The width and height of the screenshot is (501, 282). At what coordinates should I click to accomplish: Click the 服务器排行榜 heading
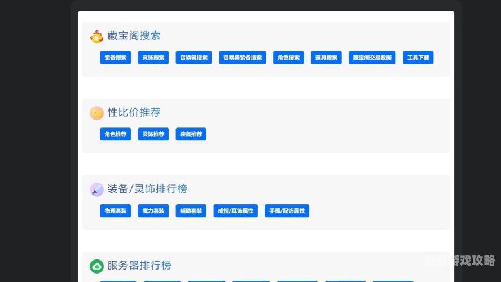(139, 266)
